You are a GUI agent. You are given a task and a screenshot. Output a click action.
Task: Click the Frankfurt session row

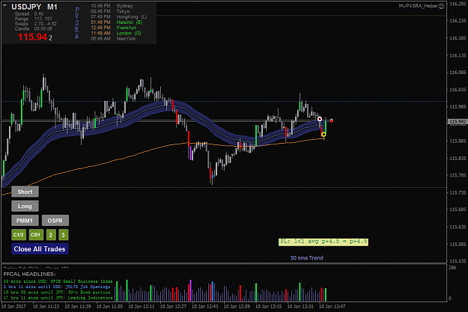(x=113, y=28)
